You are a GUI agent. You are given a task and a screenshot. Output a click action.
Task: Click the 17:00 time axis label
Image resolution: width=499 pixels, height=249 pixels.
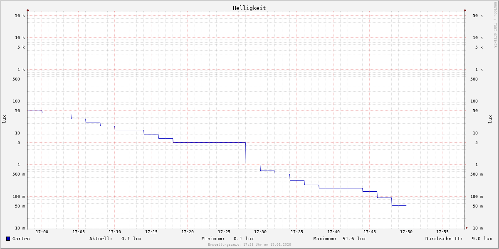[42, 232]
